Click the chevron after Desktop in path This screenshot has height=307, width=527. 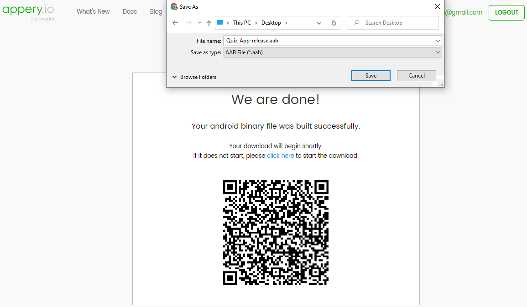pos(287,23)
